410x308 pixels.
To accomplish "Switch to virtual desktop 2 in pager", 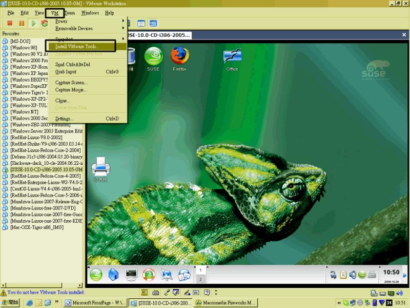I will [200, 279].
